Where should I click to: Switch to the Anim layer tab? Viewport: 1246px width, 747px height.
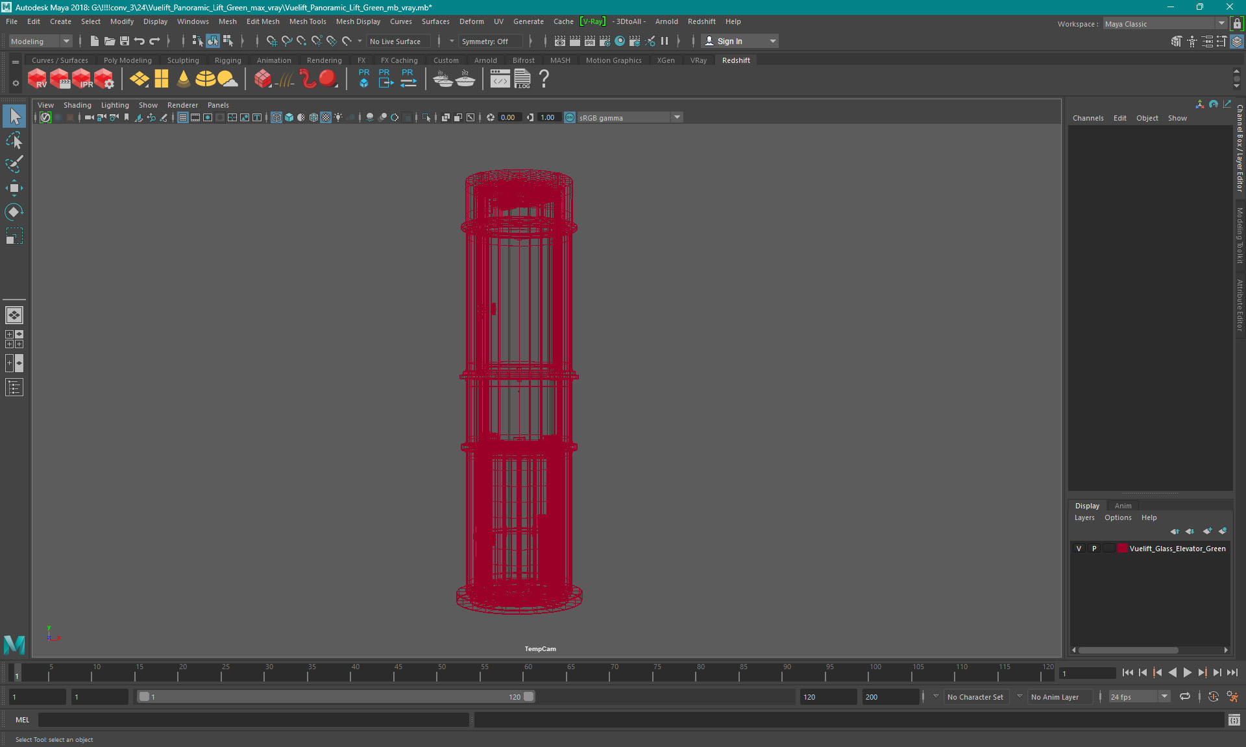click(1123, 506)
